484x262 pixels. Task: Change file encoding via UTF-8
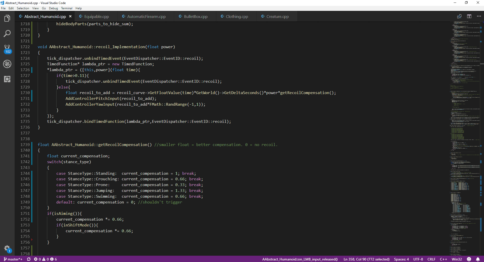coord(418,259)
